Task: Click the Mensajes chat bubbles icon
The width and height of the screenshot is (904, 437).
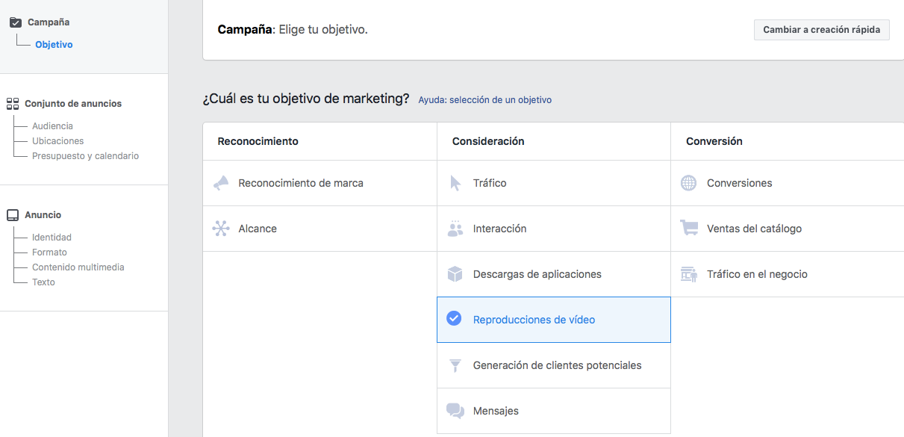Action: point(455,411)
